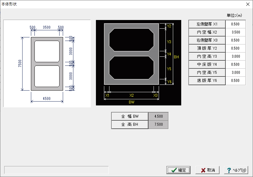253x177 pixels.
Task: Click the 3500 inner width dimension label
Action: tap(47, 27)
